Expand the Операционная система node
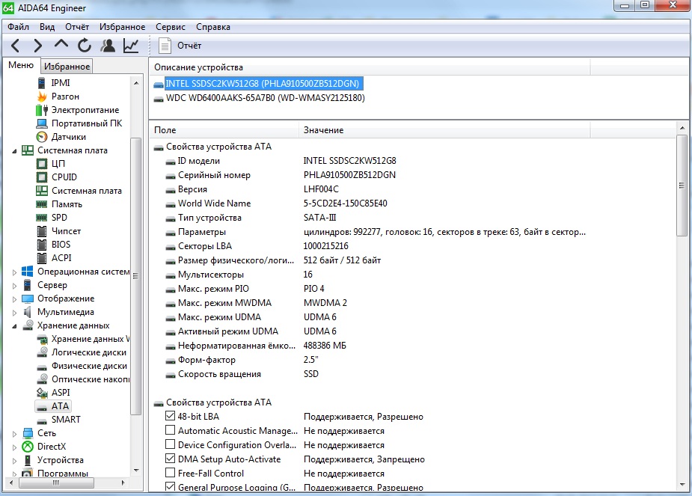The width and height of the screenshot is (692, 496). (x=14, y=272)
